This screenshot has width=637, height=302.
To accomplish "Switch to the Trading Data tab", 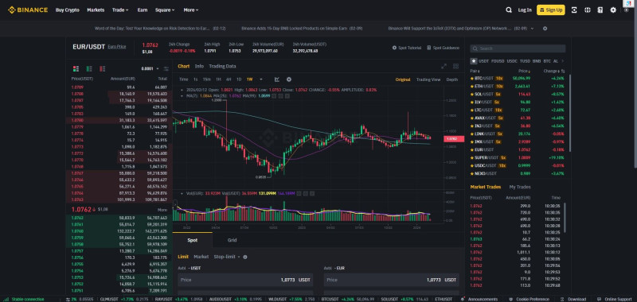I will [x=222, y=66].
